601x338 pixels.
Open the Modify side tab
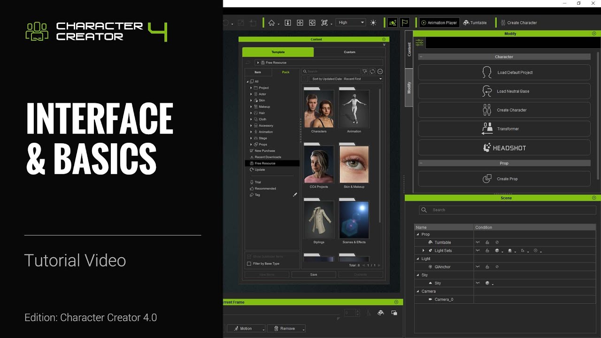click(x=409, y=87)
